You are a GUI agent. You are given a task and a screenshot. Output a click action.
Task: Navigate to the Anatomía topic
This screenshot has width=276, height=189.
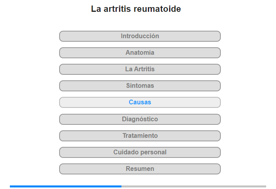pos(140,53)
